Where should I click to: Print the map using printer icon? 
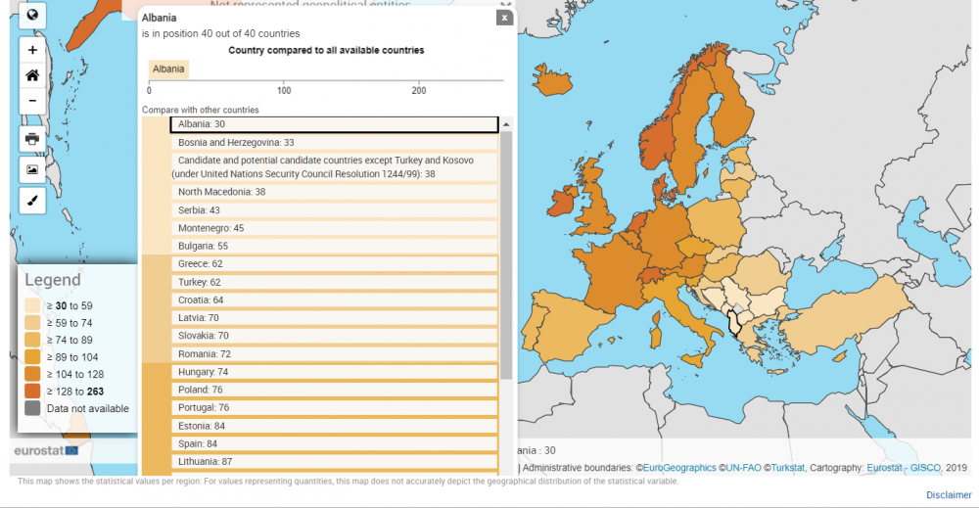pyautogui.click(x=32, y=139)
